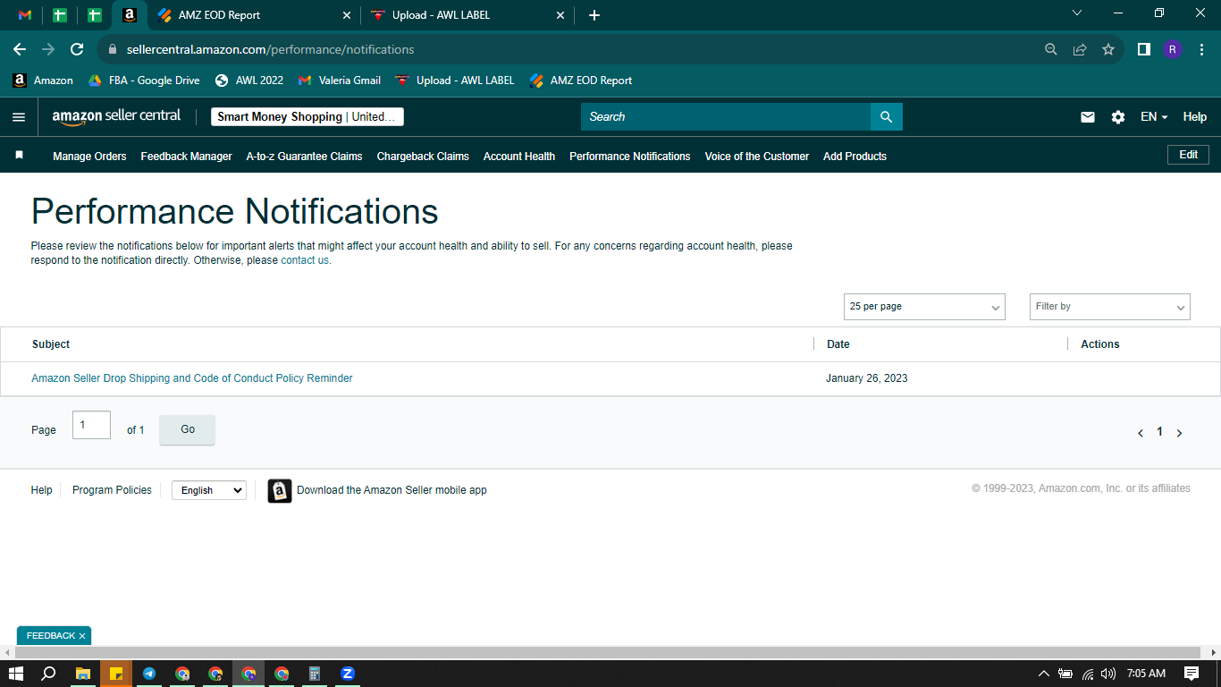
Task: Open Add Products menu item
Action: tap(855, 157)
